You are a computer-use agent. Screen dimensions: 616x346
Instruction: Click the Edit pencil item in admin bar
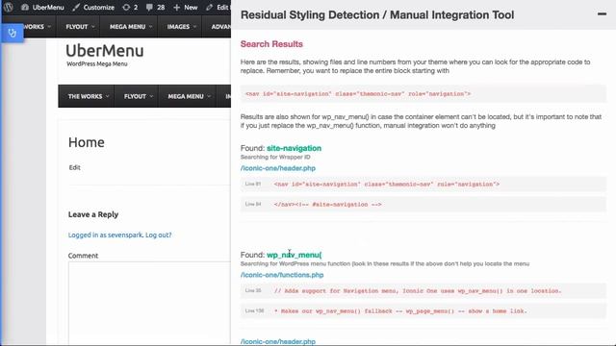pos(218,7)
